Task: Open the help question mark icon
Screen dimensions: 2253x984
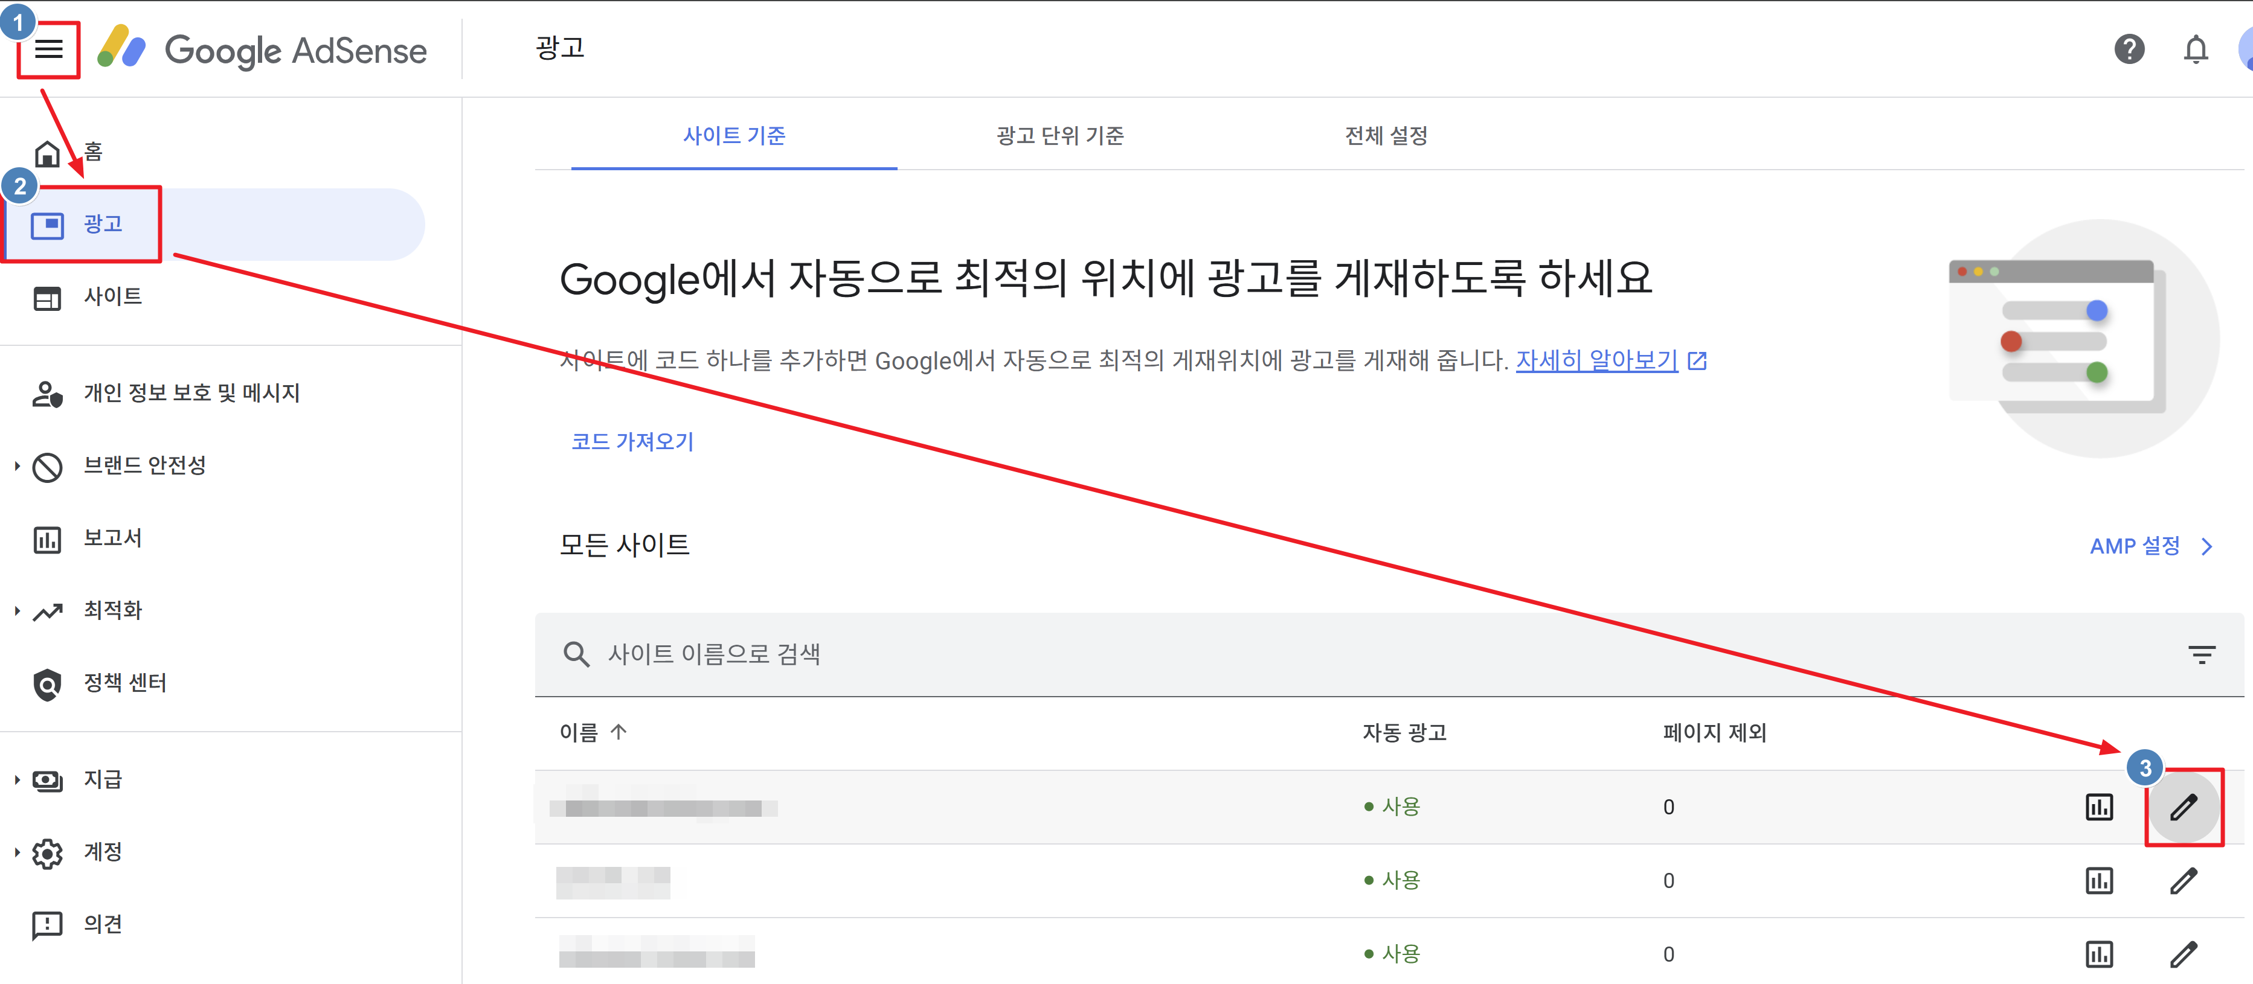Action: click(x=2129, y=49)
